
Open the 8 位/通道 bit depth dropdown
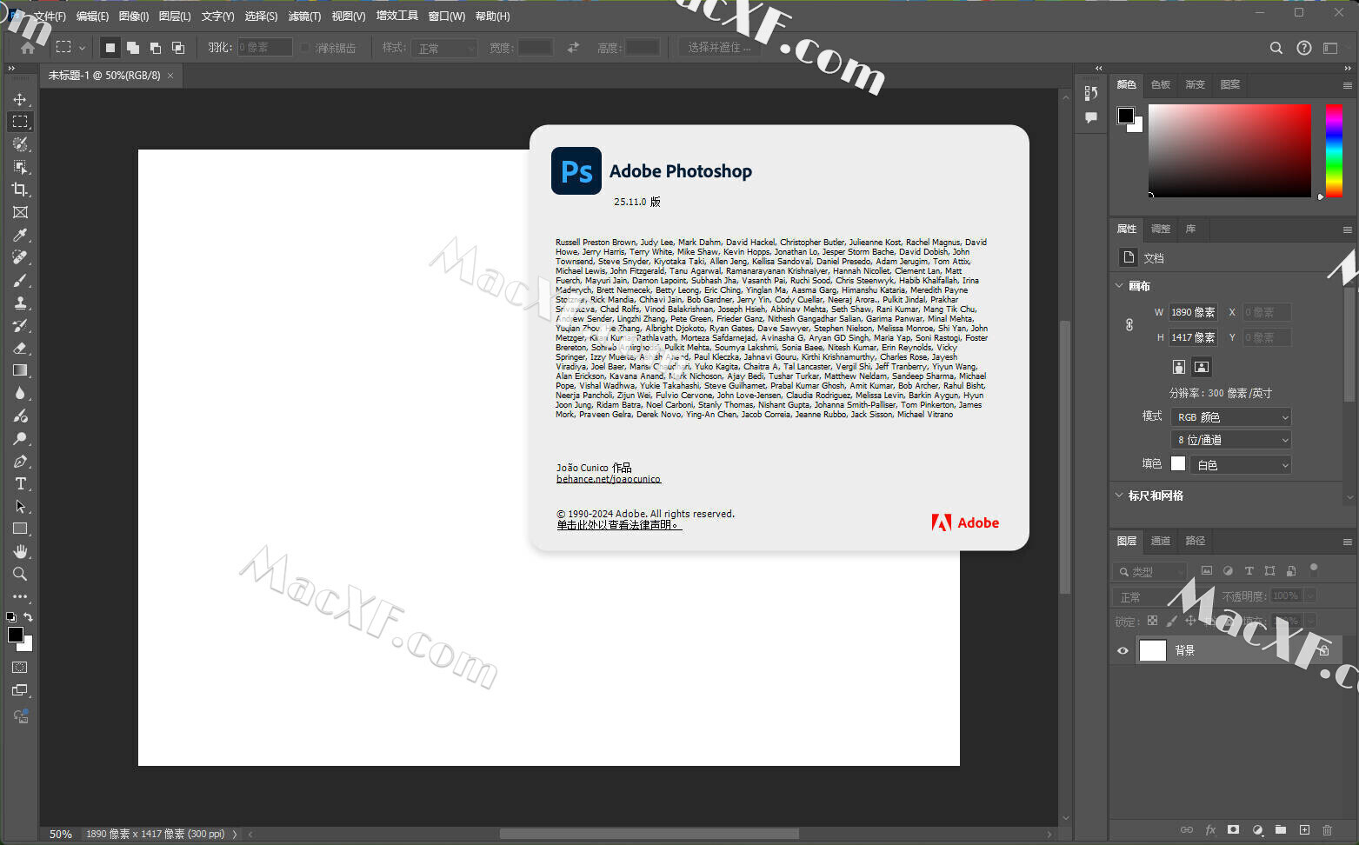[x=1231, y=440]
